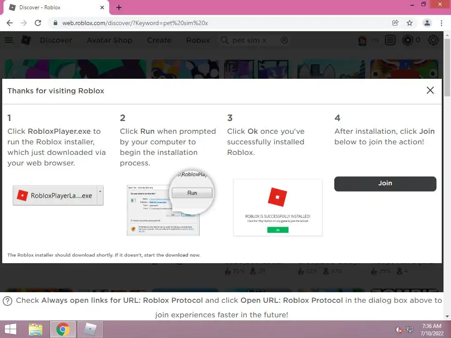Click the lock icon in the address bar
The width and height of the screenshot is (451, 338).
55,23
